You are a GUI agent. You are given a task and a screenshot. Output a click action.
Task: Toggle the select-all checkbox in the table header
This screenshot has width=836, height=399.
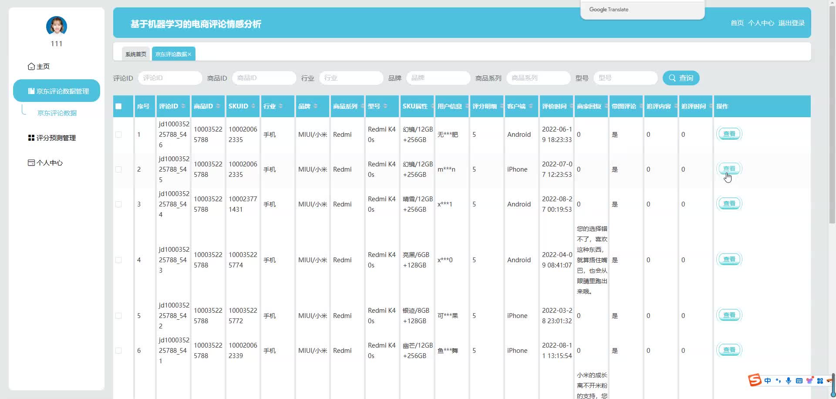click(118, 106)
